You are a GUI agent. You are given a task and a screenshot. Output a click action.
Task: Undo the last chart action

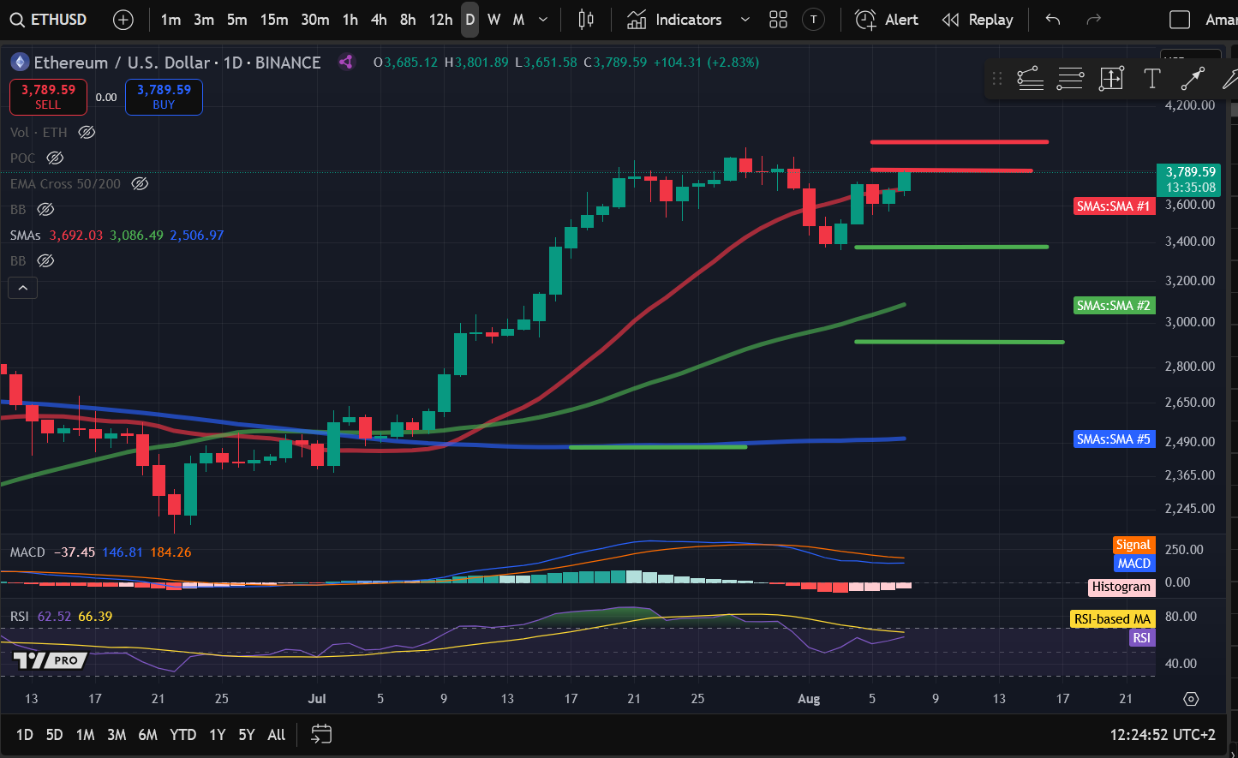[1053, 20]
